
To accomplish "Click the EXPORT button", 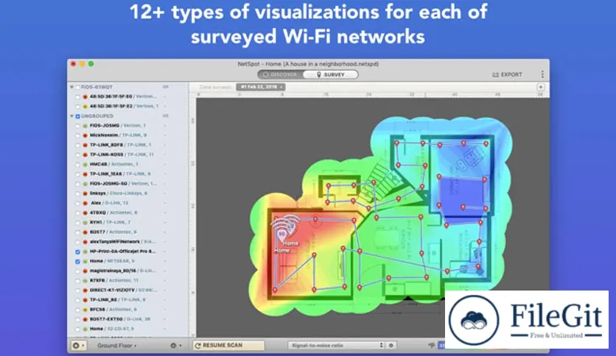I will (x=508, y=74).
